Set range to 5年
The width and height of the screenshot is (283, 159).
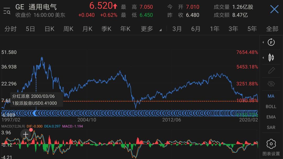[252, 29]
